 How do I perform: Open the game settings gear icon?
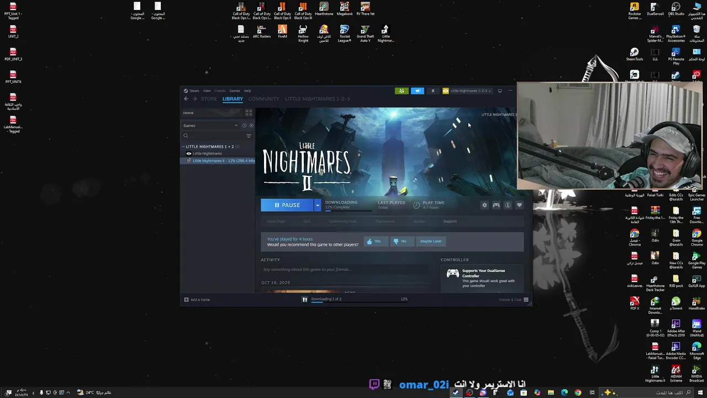pos(484,205)
